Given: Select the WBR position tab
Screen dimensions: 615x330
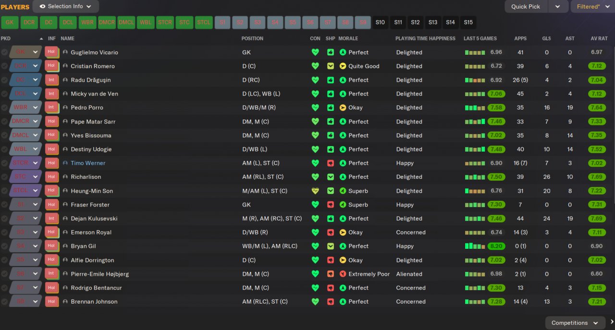Looking at the screenshot, I should tap(87, 23).
